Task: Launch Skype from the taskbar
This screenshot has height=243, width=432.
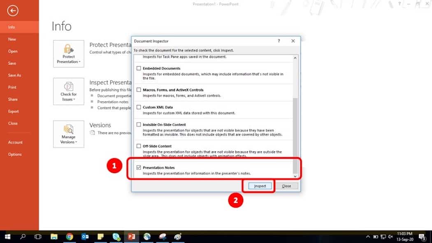Action: tap(116, 237)
